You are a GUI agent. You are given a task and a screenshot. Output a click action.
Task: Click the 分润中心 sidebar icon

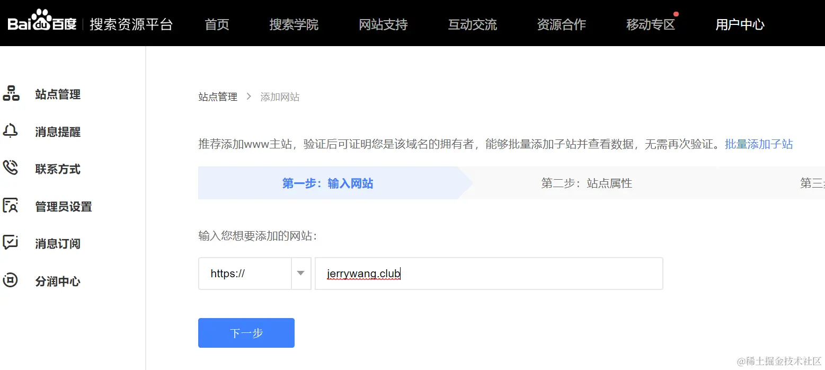click(x=11, y=280)
